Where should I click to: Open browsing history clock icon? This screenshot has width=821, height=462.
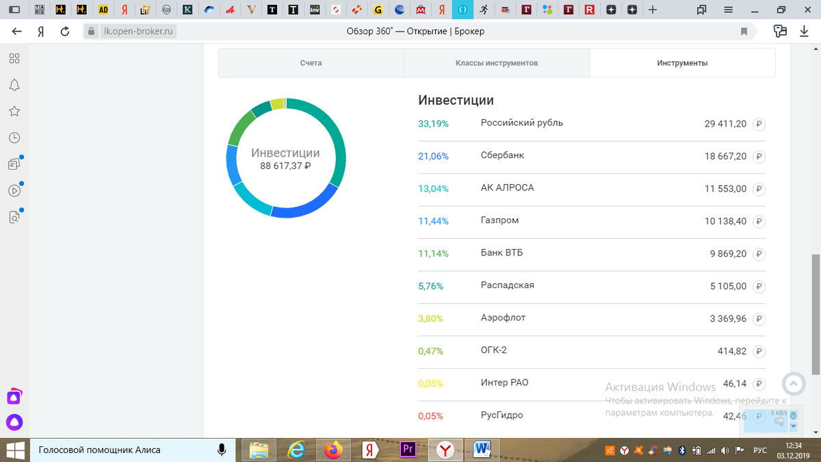[14, 138]
